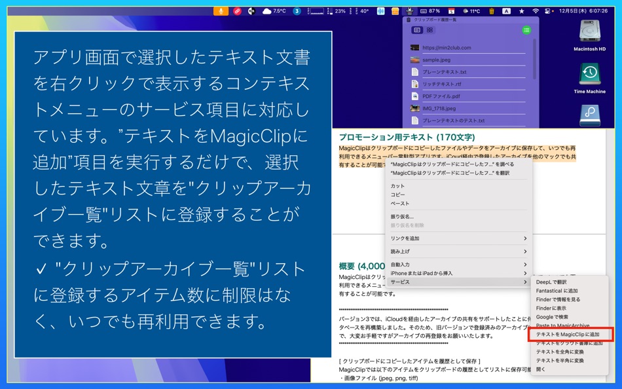This screenshot has height=389, width=622.
Task: Open the Macintosh HD desktop drive
Action: click(589, 36)
